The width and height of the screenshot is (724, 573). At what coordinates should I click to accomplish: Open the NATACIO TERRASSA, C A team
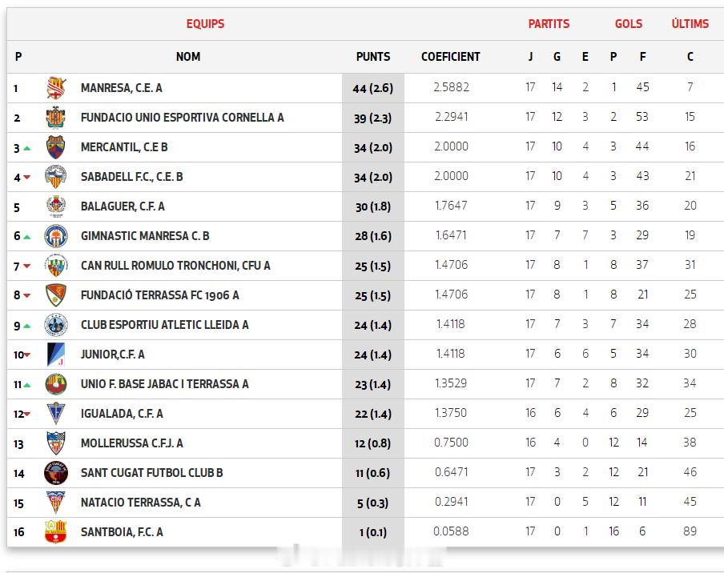pos(140,503)
